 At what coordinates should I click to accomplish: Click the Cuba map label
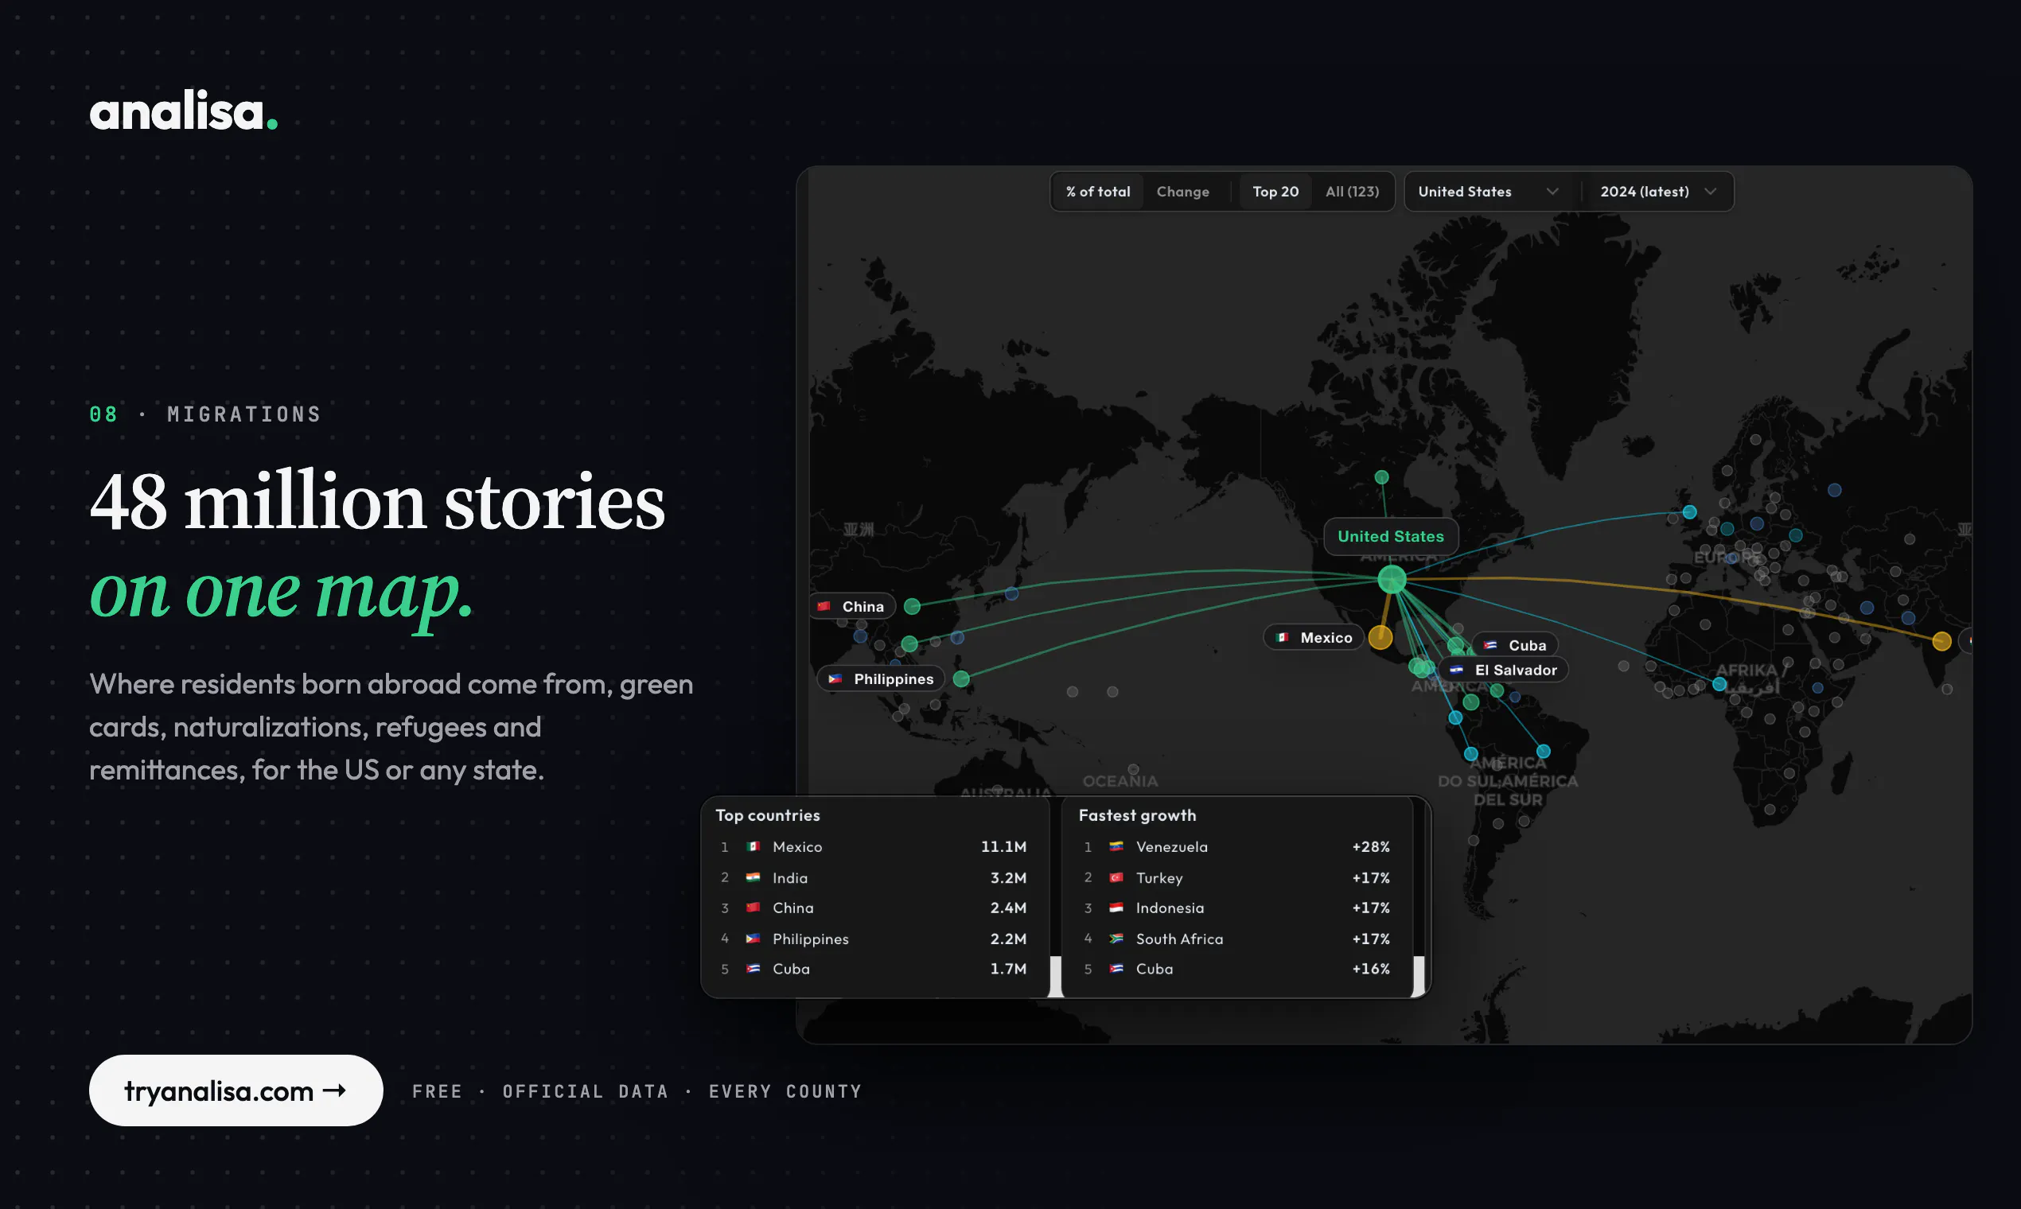[1516, 645]
